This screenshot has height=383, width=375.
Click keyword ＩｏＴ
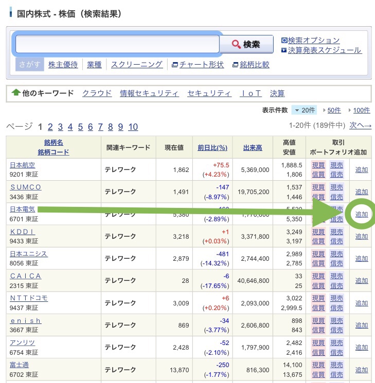pos(251,93)
